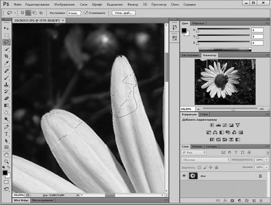Switch to the Каналы tab
The width and height of the screenshot is (271, 205).
pos(197,146)
